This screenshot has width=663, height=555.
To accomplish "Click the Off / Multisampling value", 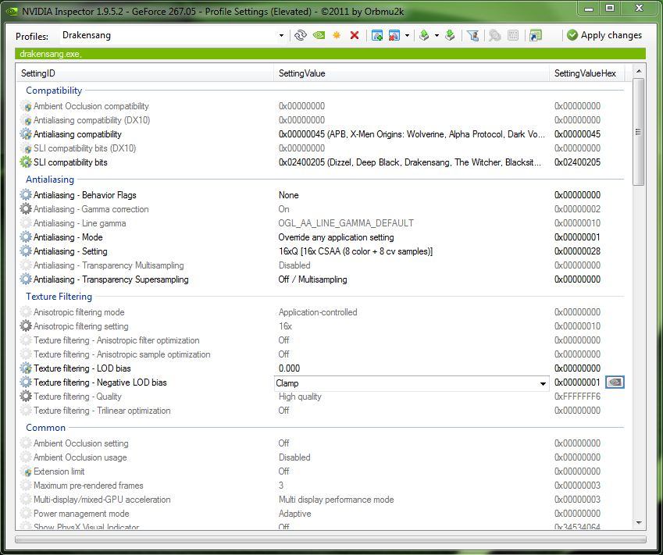I will pos(313,279).
